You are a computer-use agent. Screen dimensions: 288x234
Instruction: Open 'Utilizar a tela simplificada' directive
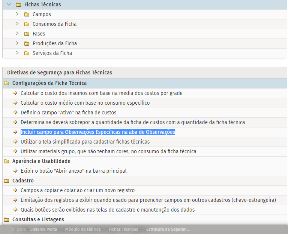85,142
